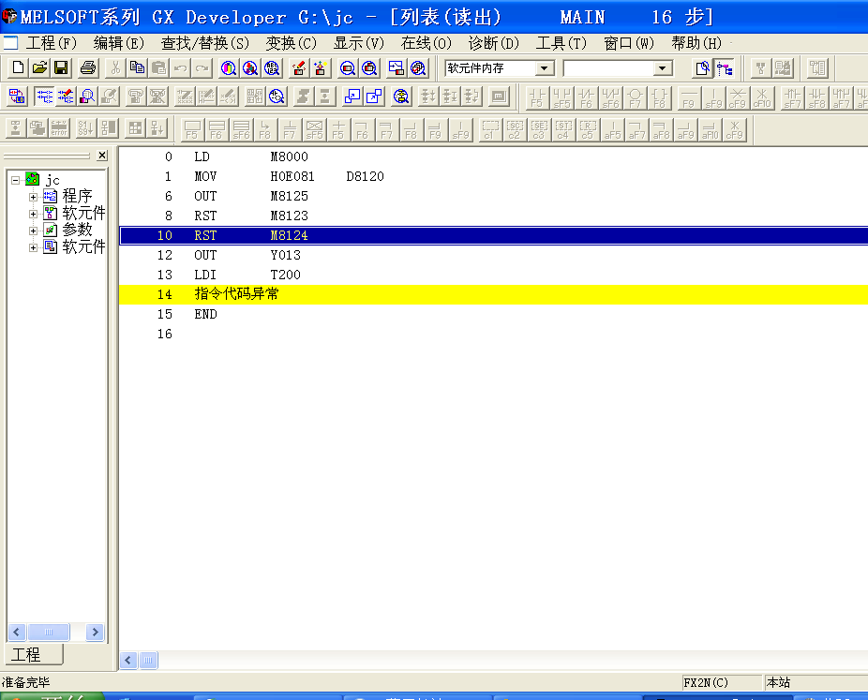Open the 在线(O) menu
The image size is (868, 700).
click(426, 43)
